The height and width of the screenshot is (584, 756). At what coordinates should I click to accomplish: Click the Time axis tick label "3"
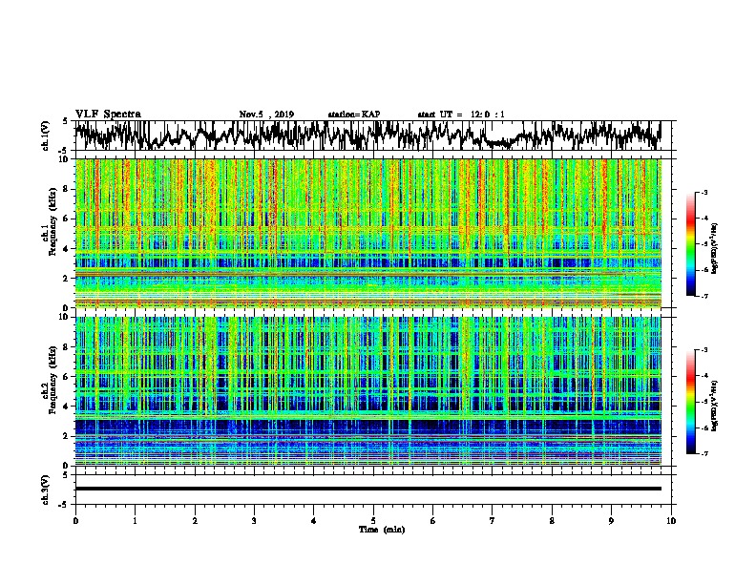point(254,521)
